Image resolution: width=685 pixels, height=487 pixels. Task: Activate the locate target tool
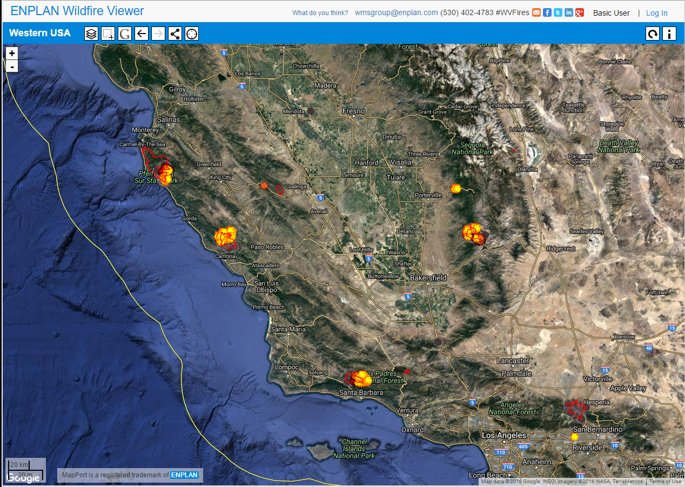[x=192, y=34]
